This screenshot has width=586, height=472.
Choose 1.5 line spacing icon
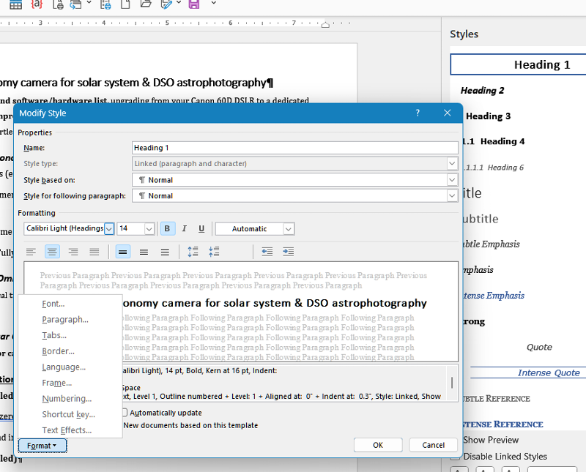[144, 252]
